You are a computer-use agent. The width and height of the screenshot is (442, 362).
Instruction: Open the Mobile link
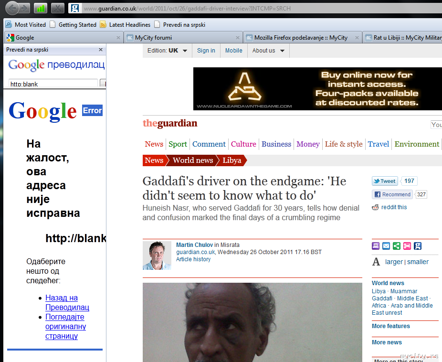(x=234, y=51)
